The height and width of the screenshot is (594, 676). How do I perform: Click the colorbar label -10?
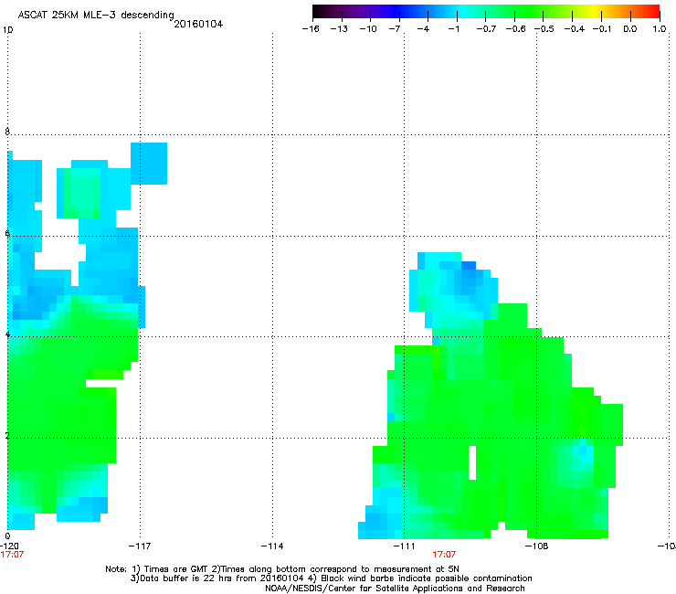tap(368, 29)
